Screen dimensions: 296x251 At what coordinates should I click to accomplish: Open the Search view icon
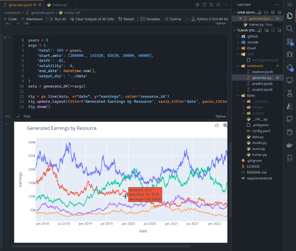pos(289,28)
